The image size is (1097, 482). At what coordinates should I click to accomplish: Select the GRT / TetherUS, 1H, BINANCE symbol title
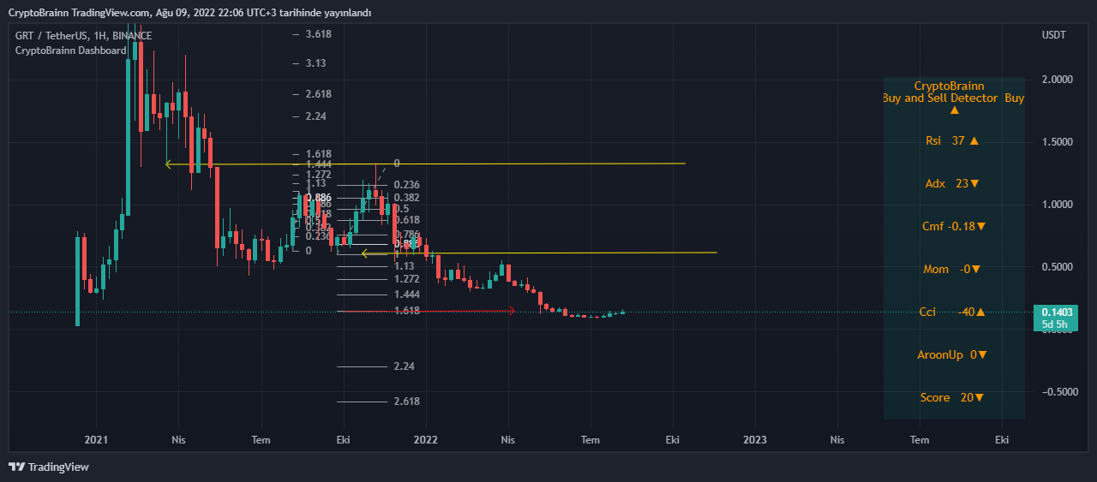pyautogui.click(x=83, y=36)
